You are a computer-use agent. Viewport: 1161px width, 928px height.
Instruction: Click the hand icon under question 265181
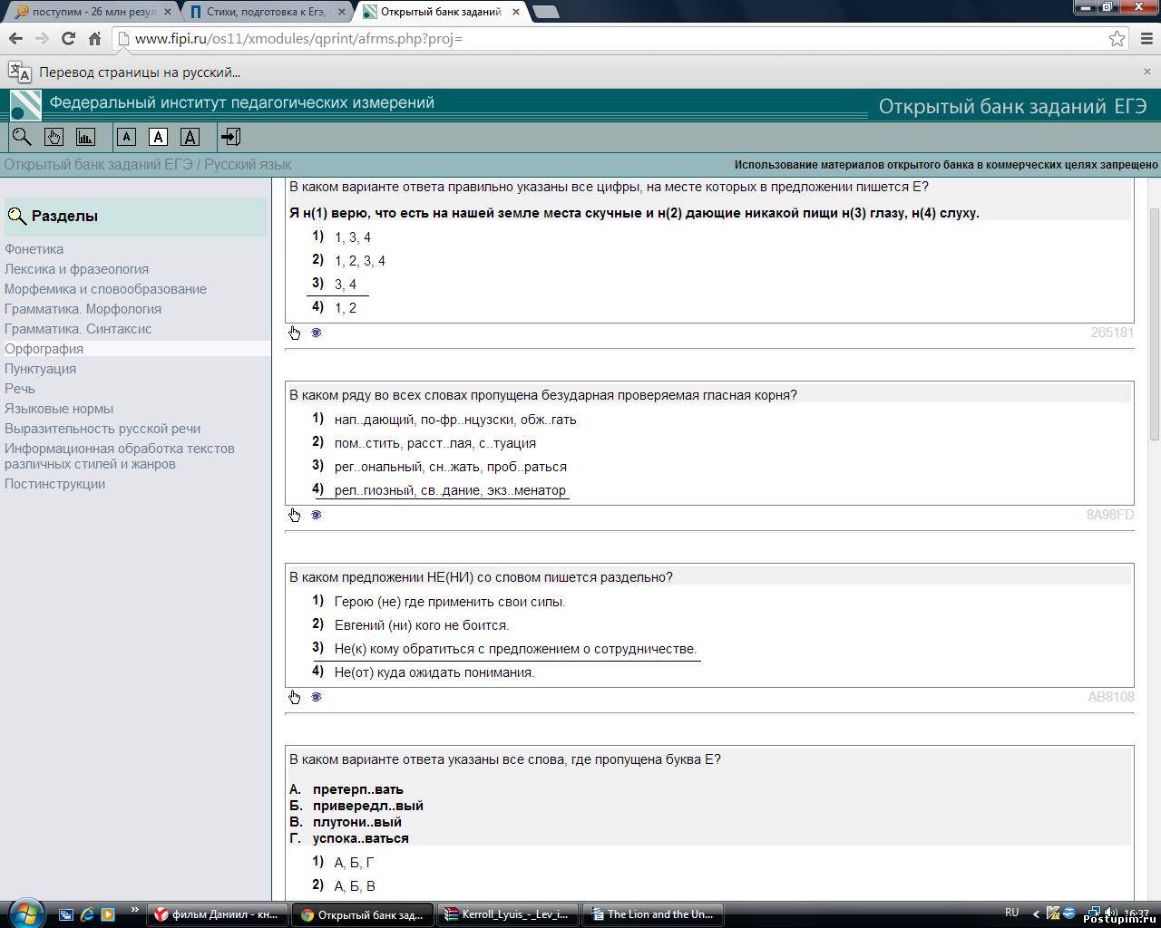point(295,333)
